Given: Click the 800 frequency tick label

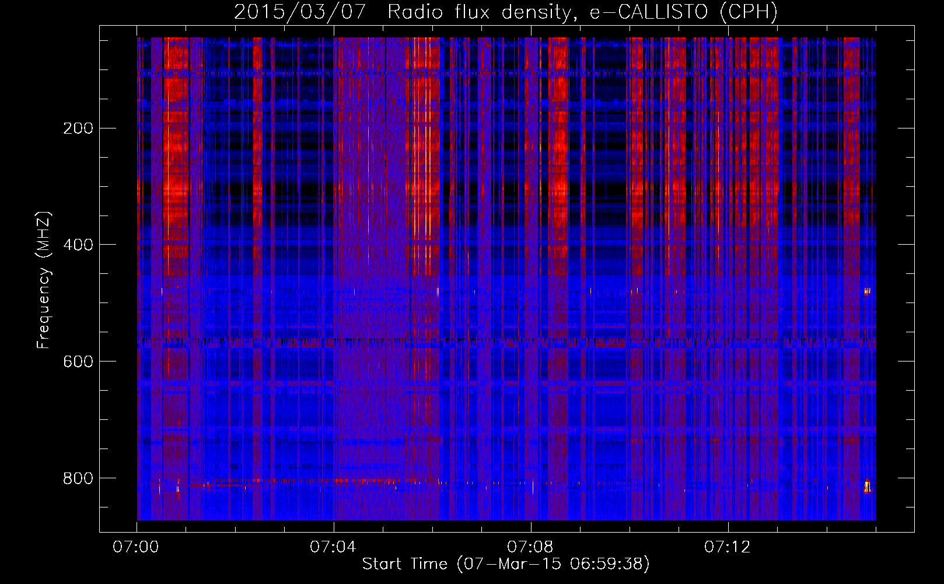Looking at the screenshot, I should pyautogui.click(x=78, y=478).
